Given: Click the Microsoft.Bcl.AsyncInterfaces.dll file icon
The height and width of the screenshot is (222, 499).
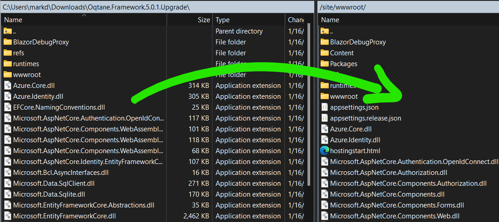Looking at the screenshot, I should [x=8, y=173].
